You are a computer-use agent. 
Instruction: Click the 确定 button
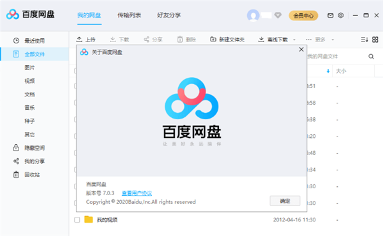[285, 201]
